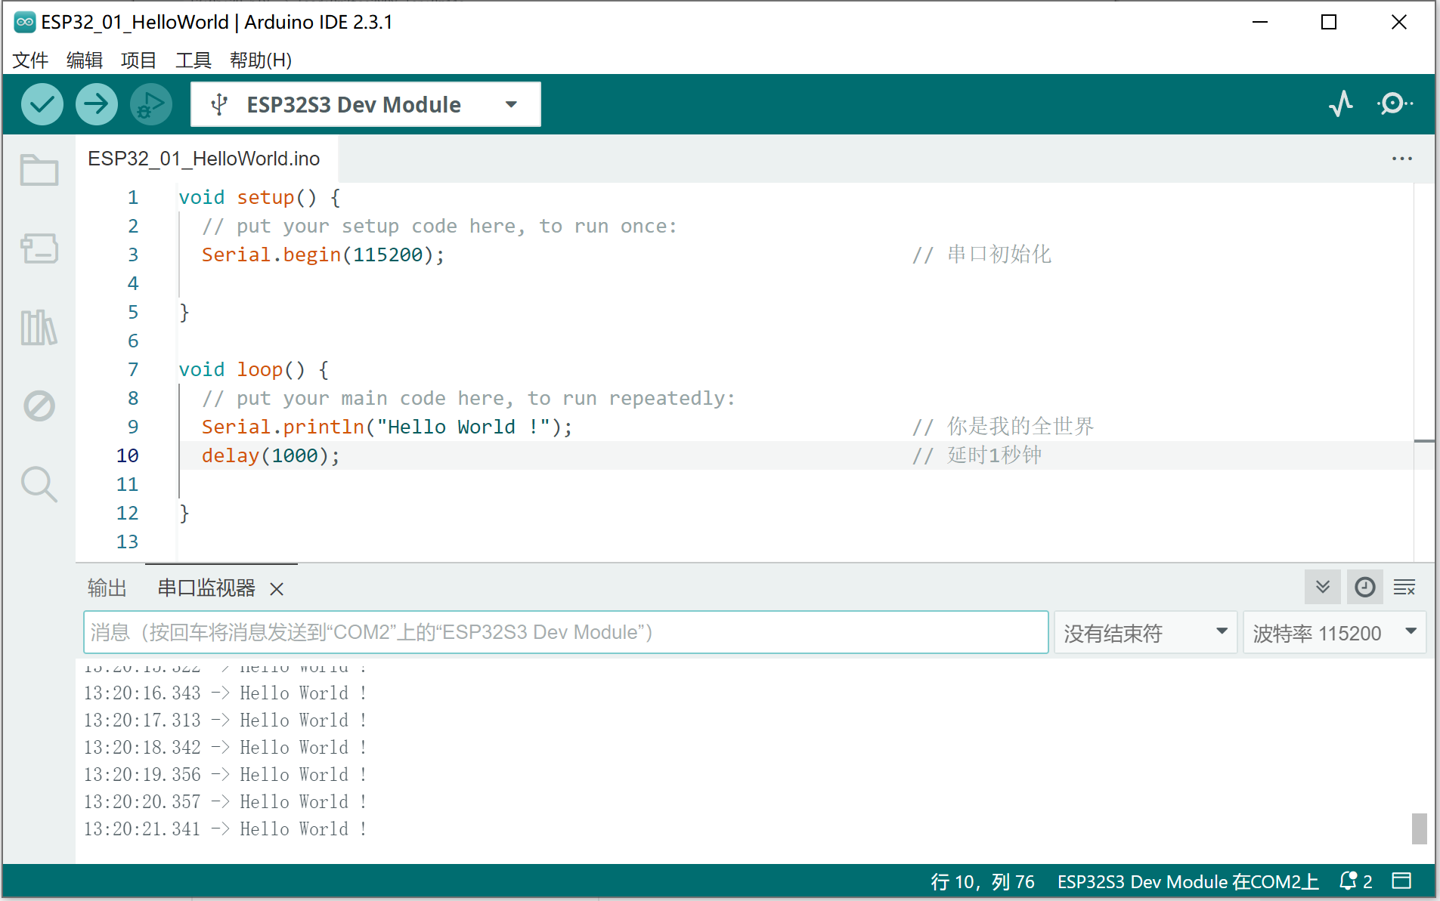Open the Boards Manager sidebar icon
The height and width of the screenshot is (901, 1440).
pyautogui.click(x=39, y=249)
